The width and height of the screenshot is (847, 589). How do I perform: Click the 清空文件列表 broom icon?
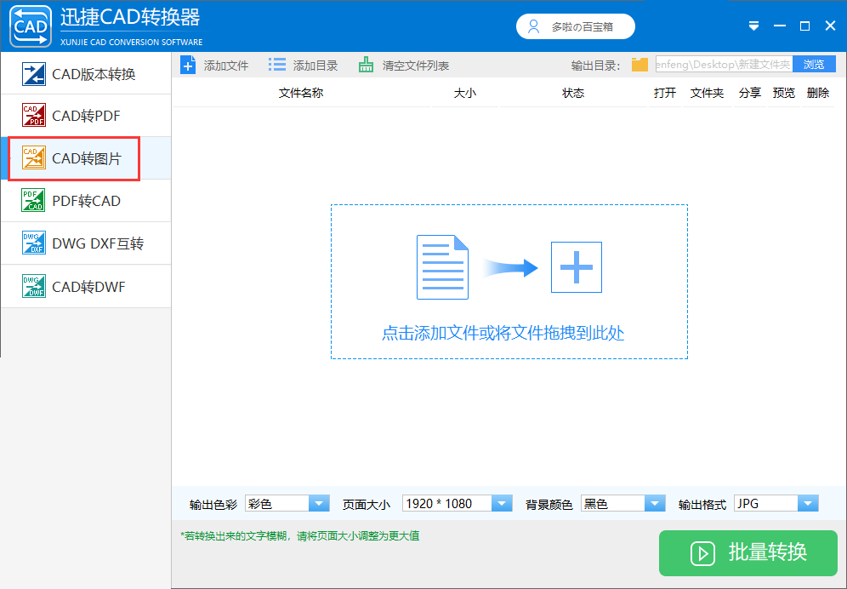(x=367, y=66)
